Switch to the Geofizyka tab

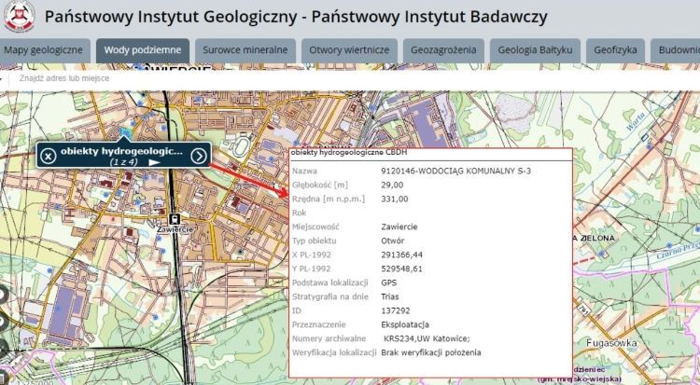(x=615, y=50)
